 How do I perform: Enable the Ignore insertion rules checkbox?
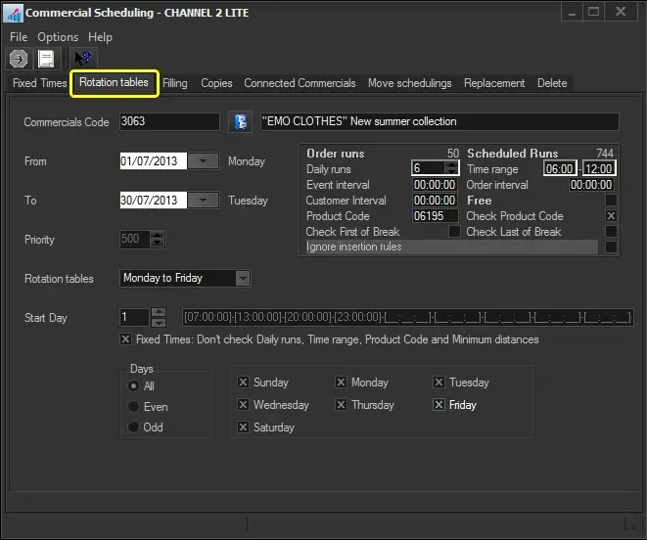pyautogui.click(x=611, y=247)
